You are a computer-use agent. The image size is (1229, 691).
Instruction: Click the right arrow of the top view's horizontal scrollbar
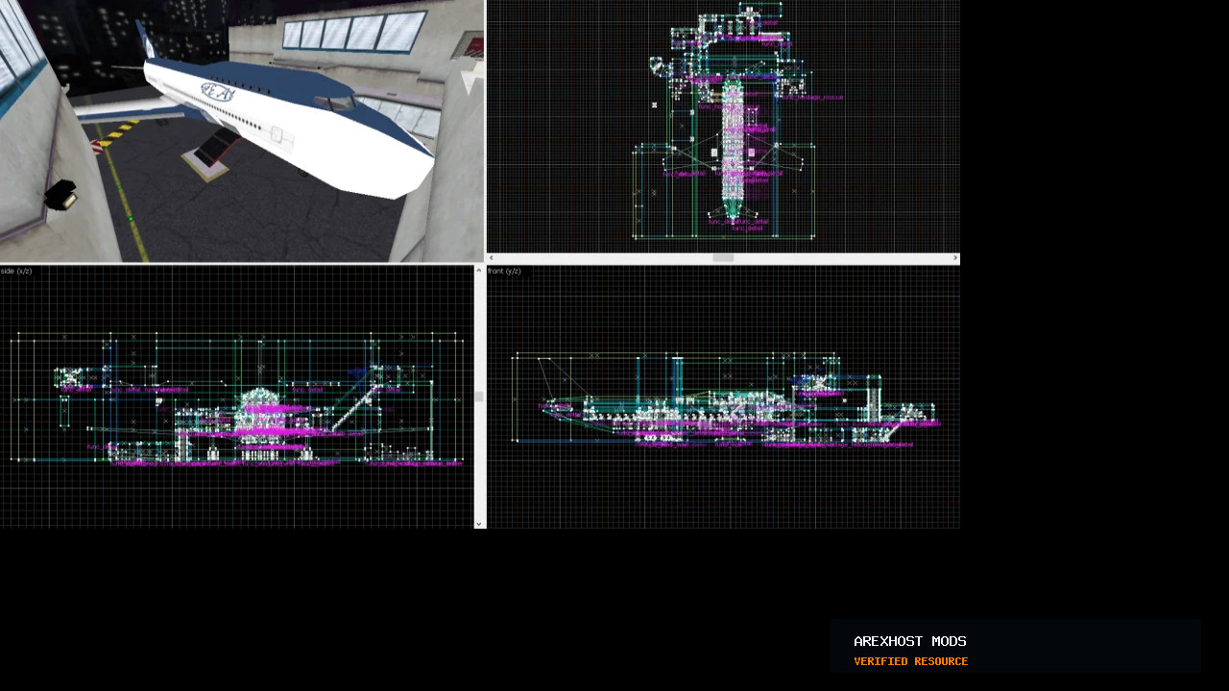click(x=955, y=258)
